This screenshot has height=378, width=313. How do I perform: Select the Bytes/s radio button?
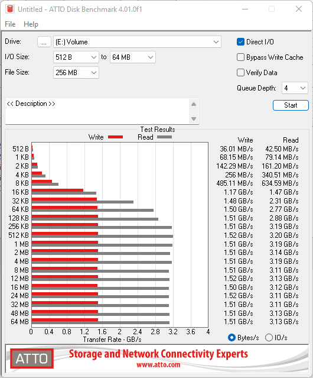coord(232,338)
